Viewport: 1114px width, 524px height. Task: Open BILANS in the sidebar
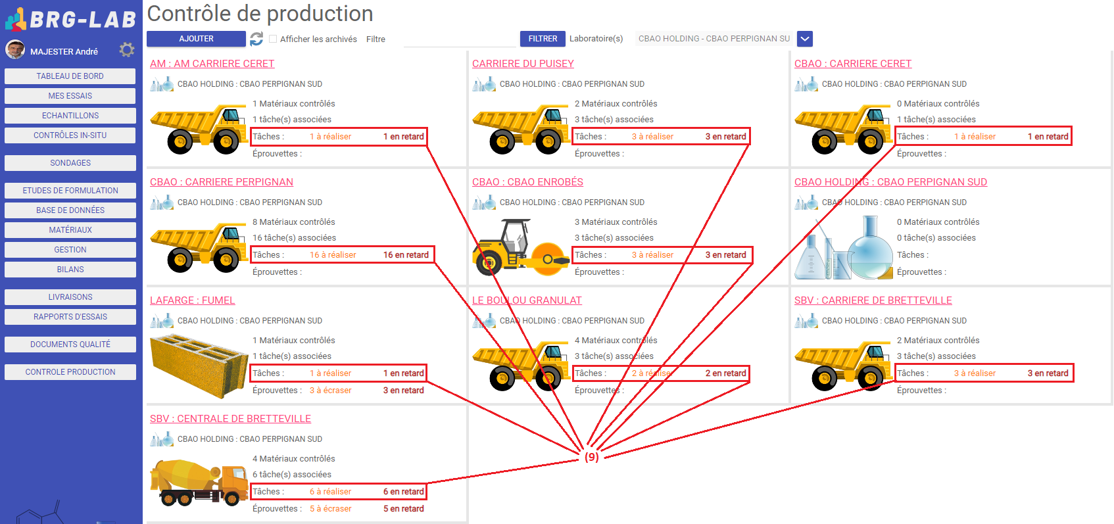[x=70, y=270]
